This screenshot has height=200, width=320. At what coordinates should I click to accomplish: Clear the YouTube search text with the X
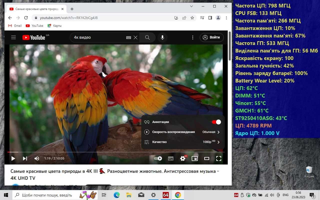[135, 37]
